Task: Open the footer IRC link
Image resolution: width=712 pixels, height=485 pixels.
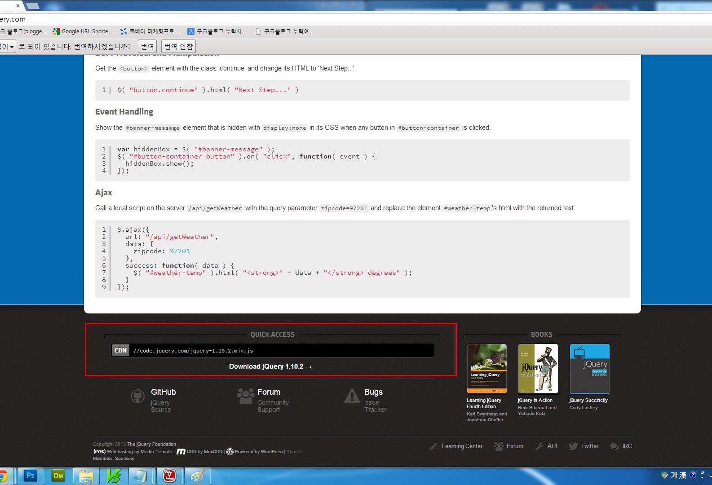Action: point(627,446)
